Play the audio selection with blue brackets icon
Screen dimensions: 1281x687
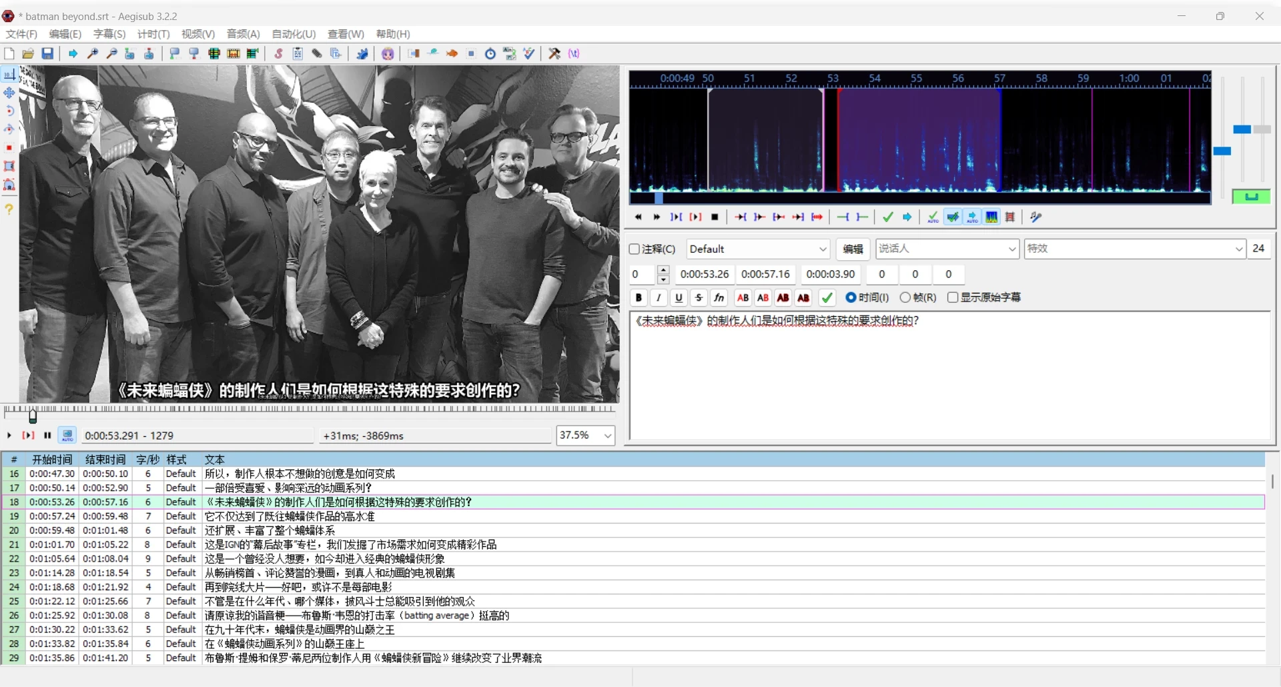pos(676,217)
